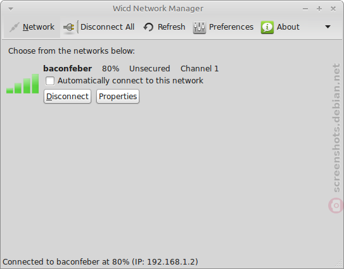The width and height of the screenshot is (344, 269).
Task: Open window menu triangle in title bar
Action: 11,9
